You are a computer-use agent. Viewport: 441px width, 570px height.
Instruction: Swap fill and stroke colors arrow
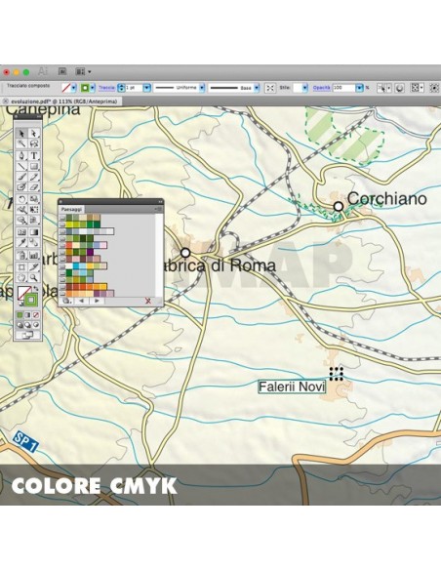35,289
